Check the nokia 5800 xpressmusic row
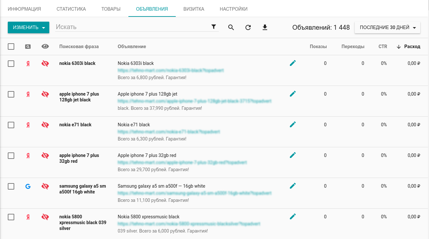 point(11,217)
